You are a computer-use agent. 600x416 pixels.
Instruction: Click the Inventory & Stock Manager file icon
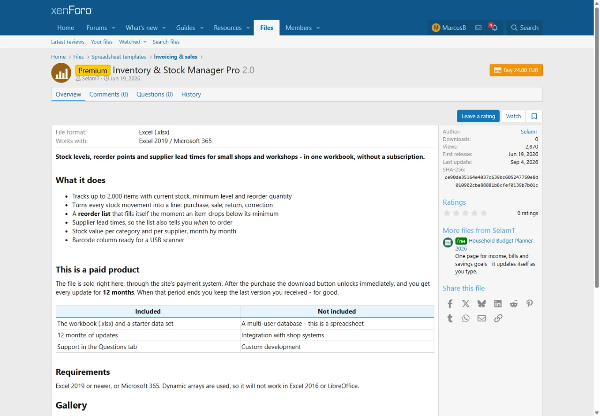click(x=61, y=73)
